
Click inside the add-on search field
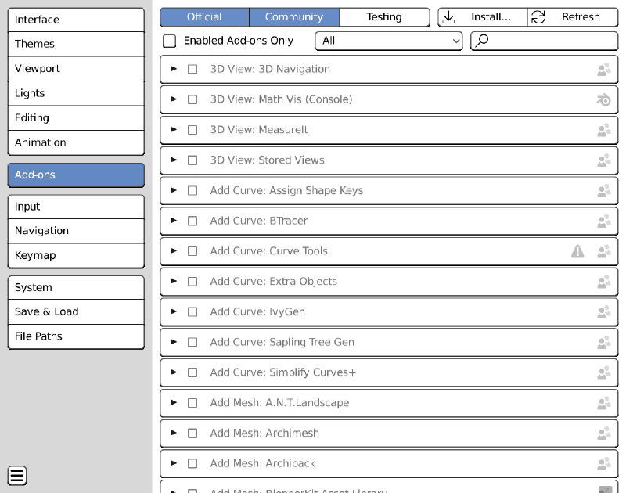(x=544, y=41)
